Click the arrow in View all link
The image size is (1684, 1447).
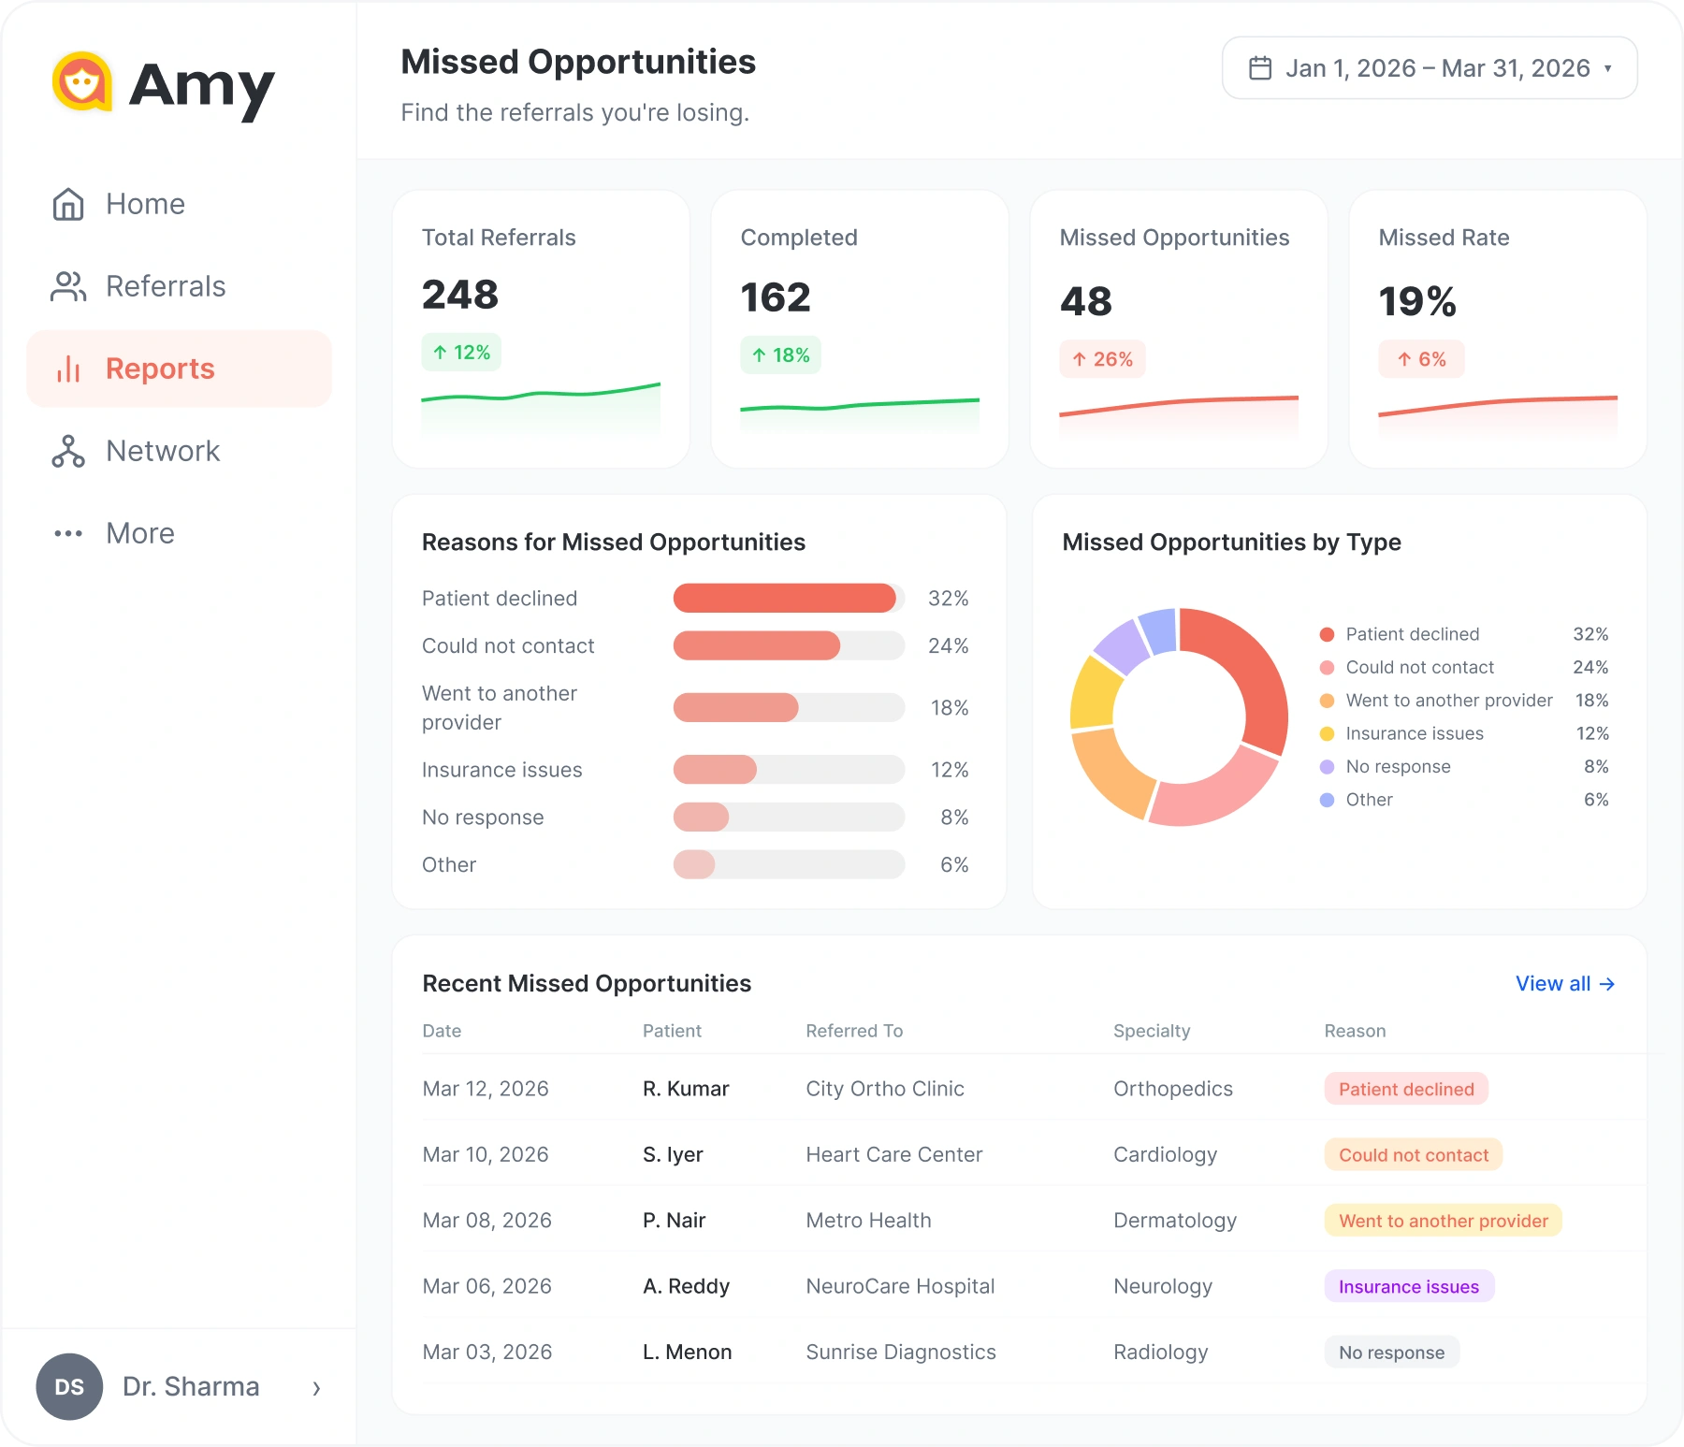click(x=1607, y=984)
